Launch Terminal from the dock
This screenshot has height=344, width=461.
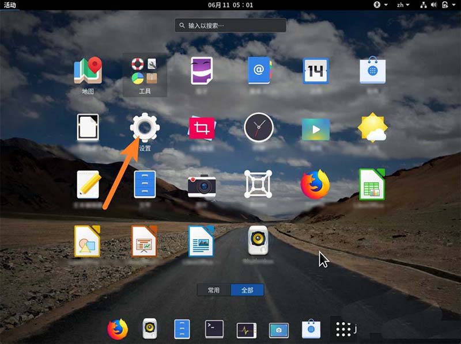214,329
